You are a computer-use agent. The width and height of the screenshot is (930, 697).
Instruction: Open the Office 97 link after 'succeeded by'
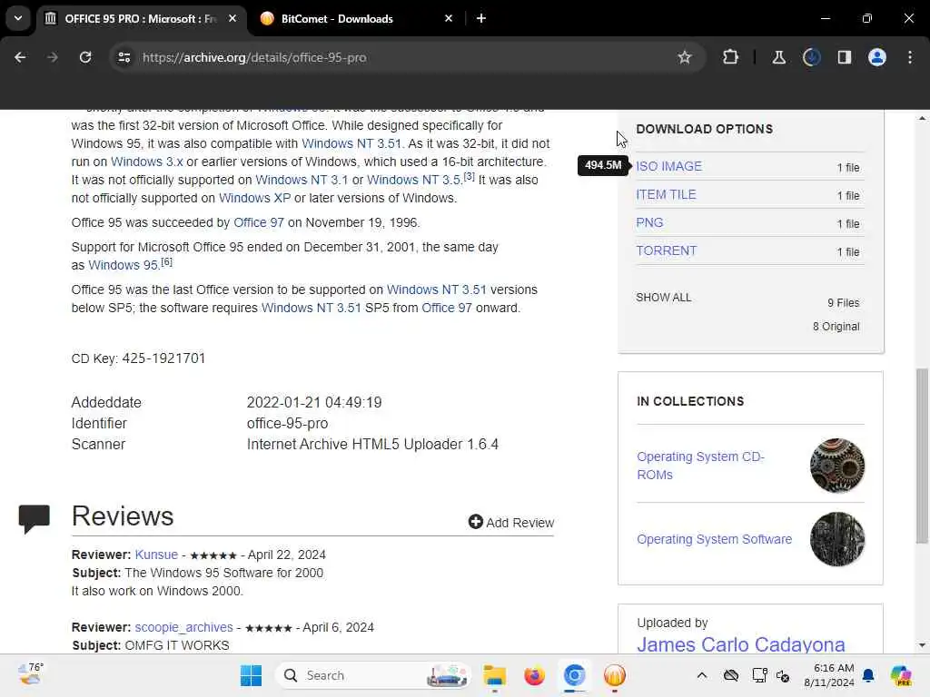point(259,223)
